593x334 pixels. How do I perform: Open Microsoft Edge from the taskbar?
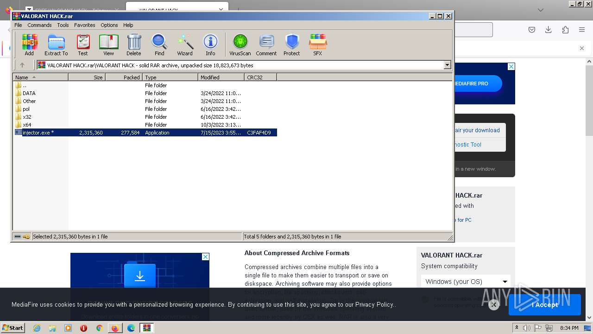click(131, 328)
